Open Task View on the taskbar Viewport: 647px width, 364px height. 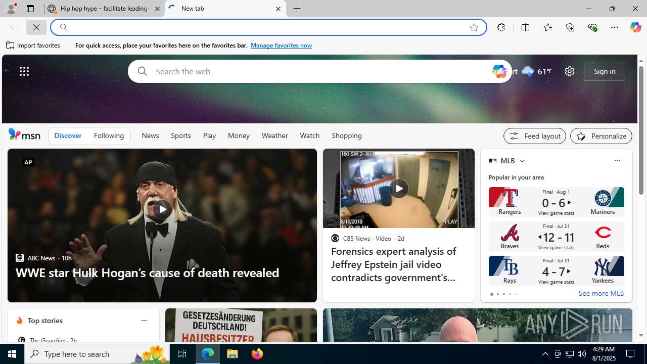[181, 354]
